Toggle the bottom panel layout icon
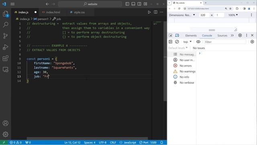Screen dimensions: 257x145 133,4
